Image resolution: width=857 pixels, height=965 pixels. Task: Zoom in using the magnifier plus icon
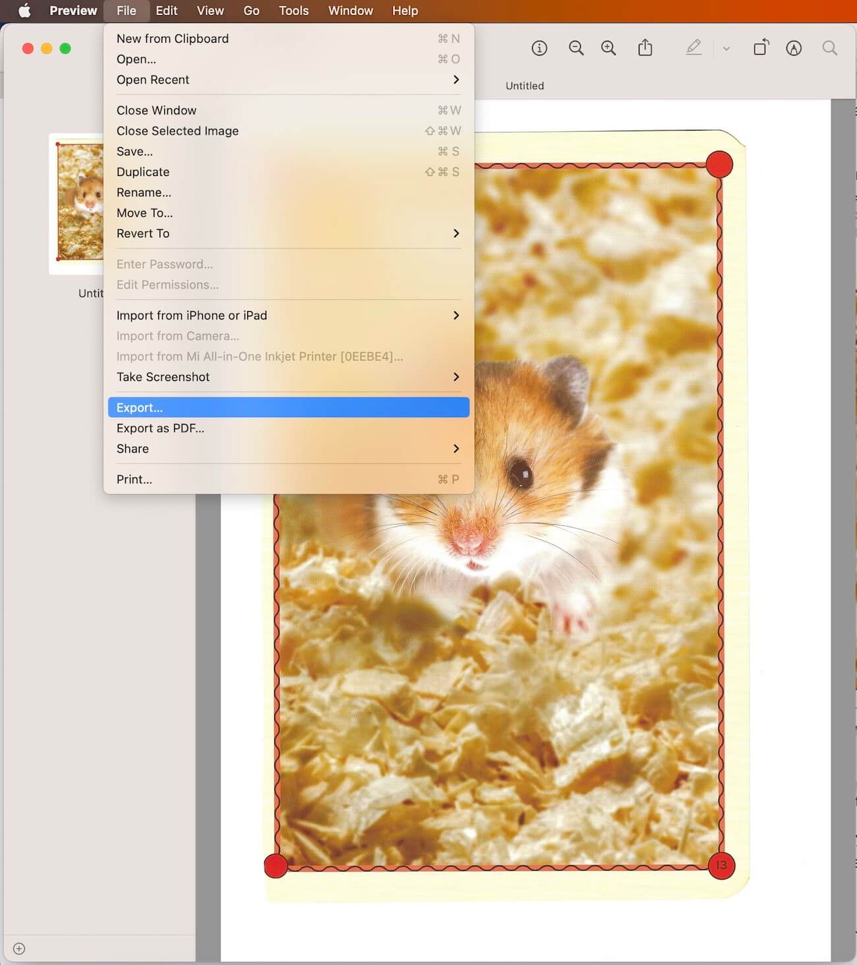608,47
